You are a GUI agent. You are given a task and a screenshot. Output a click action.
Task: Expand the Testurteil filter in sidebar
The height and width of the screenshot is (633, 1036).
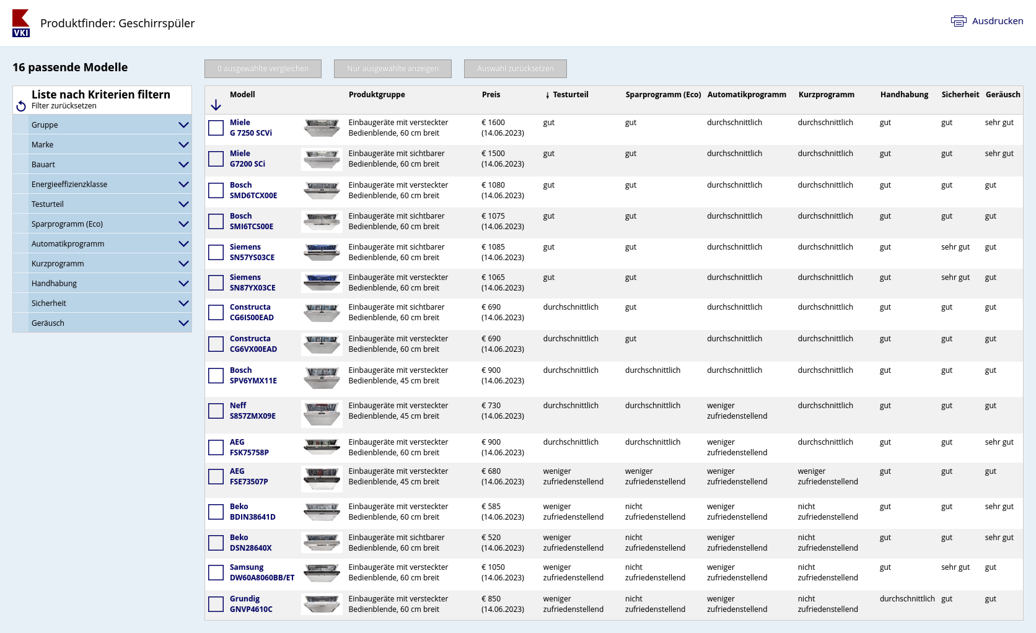102,204
